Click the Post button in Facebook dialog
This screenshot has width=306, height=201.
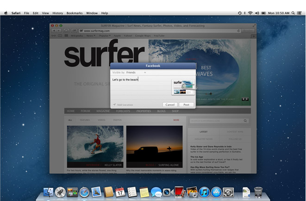[186, 105]
